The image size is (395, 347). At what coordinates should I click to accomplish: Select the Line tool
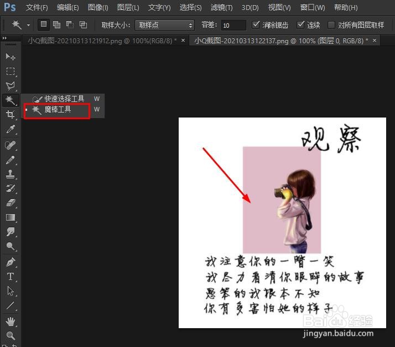click(x=11, y=305)
